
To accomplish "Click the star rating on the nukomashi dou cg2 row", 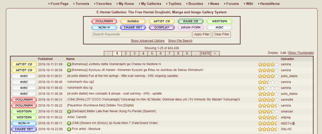I will [x=269, y=82].
